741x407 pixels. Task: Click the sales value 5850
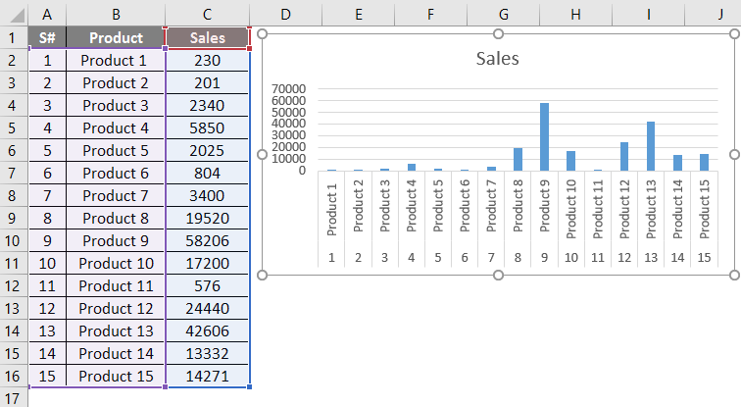[207, 128]
